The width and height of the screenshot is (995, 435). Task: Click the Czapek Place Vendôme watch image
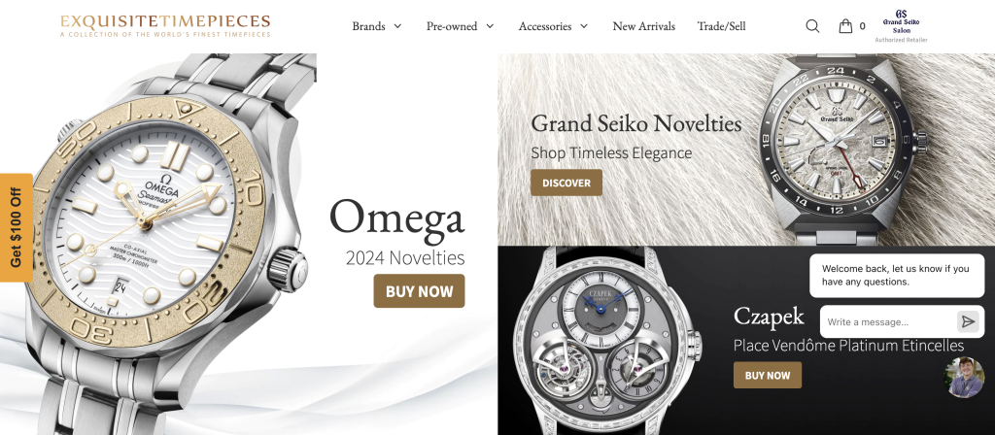coord(608,343)
